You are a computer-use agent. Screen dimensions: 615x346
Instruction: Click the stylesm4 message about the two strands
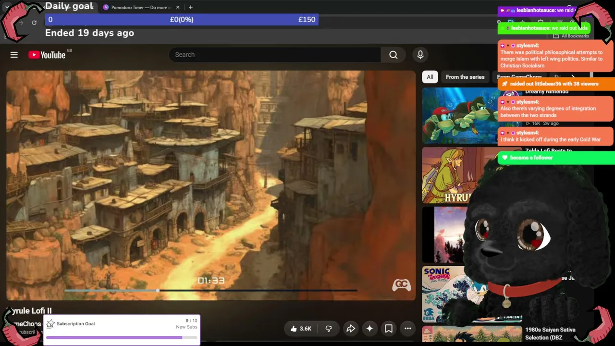click(x=556, y=109)
